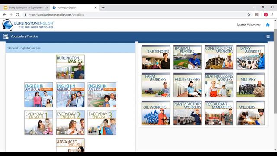Click the Vocabulary Practice word list icon
This screenshot has width=277, height=156.
(6, 36)
